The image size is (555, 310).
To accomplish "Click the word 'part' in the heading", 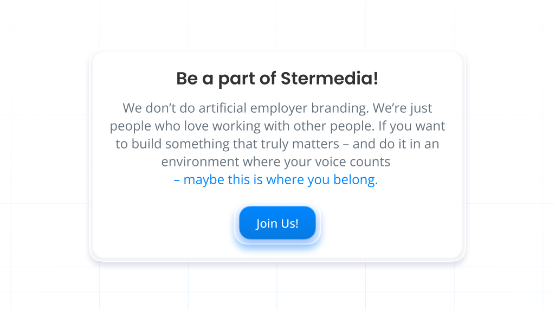I will tap(236, 79).
